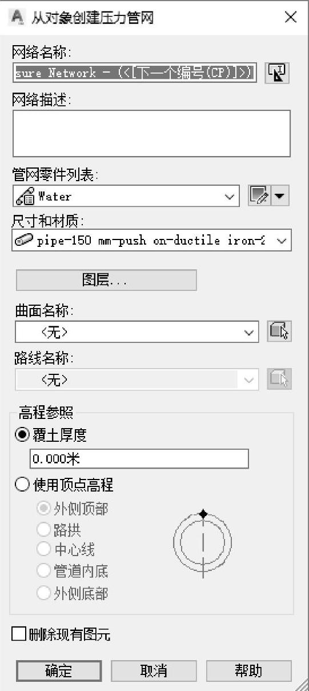Screen dimensions: 309x691
Task: Click the 图层... button
Action: (x=106, y=280)
